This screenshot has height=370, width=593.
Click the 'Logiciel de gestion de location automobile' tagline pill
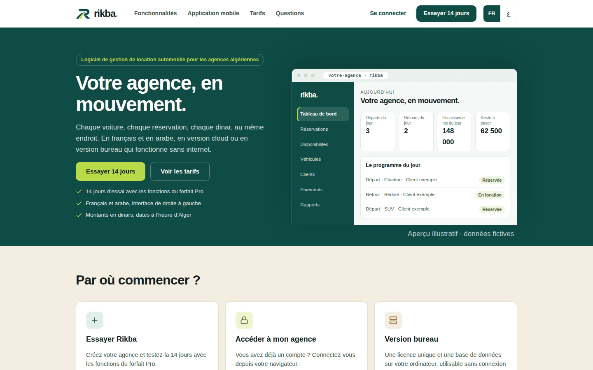tap(170, 60)
